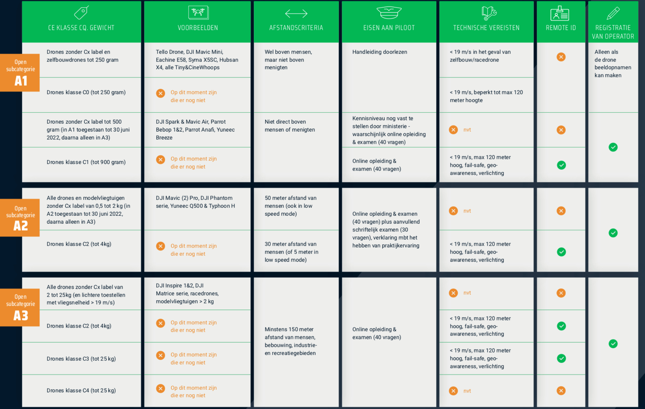
Task: Click the price tag icon above CE Klasse
Action: [81, 13]
